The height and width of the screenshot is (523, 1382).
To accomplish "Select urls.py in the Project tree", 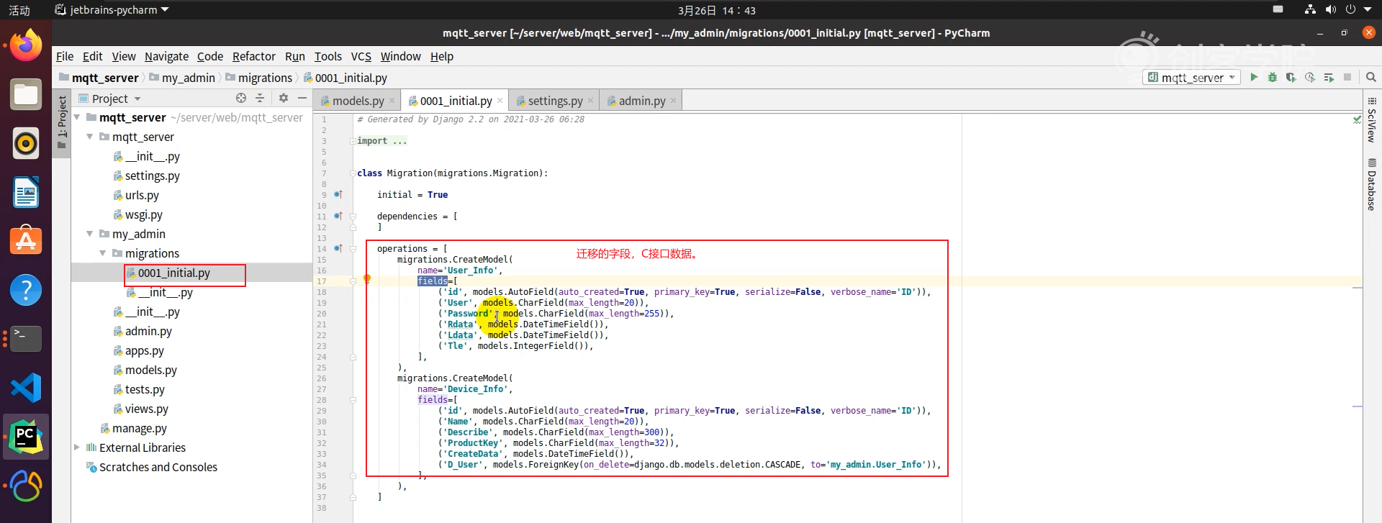I will pyautogui.click(x=142, y=195).
